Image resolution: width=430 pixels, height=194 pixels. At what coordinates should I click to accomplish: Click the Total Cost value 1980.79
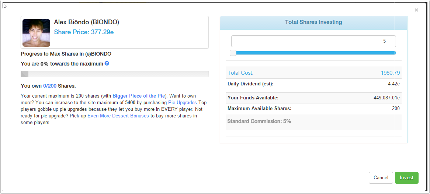pyautogui.click(x=390, y=73)
